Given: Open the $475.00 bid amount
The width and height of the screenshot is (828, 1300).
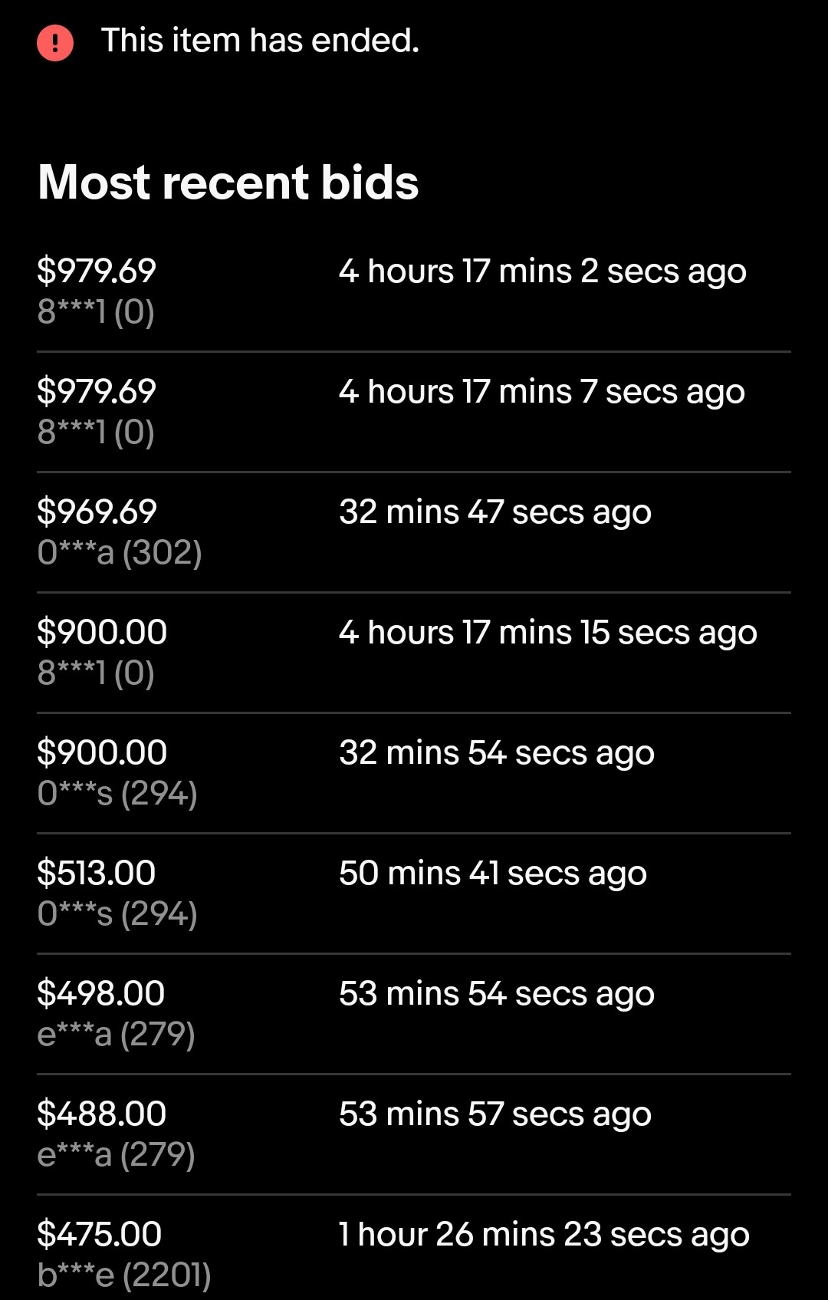Looking at the screenshot, I should click(100, 1234).
